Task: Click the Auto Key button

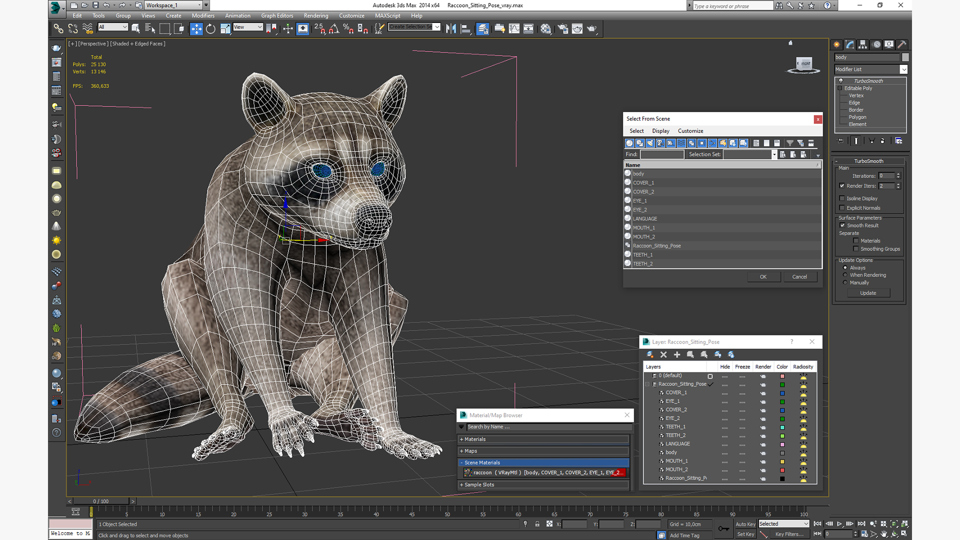Action: [745, 524]
